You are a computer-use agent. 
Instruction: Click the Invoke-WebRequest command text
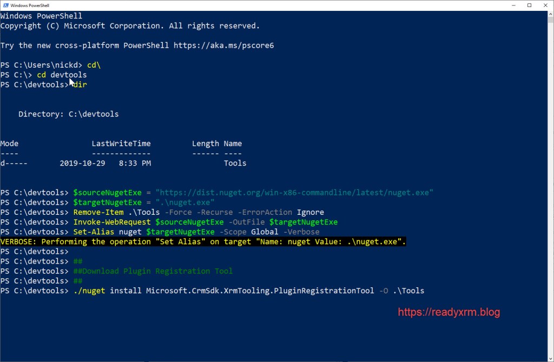111,222
